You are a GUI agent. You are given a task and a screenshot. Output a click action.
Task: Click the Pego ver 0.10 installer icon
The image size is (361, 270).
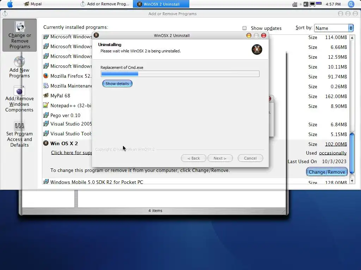coord(46,115)
